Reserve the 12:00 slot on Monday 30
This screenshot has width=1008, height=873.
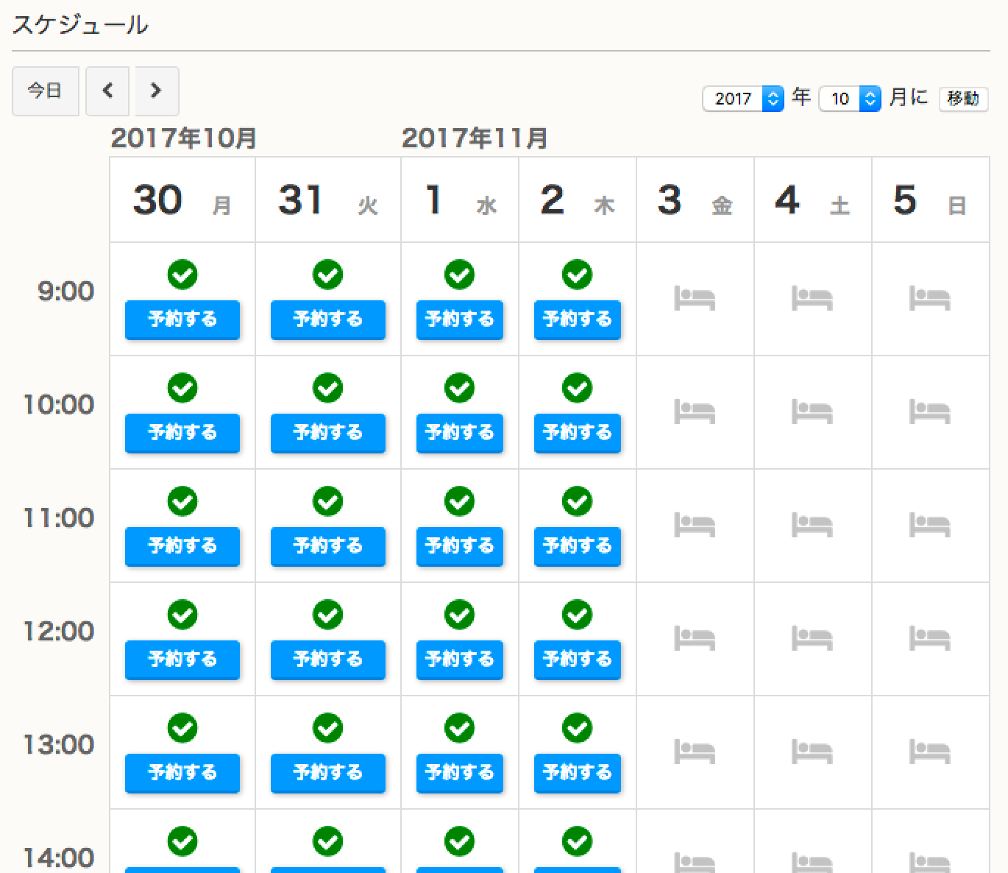pyautogui.click(x=182, y=660)
